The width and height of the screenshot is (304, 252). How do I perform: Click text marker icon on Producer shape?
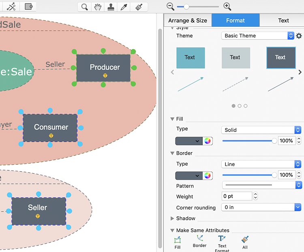pyautogui.click(x=105, y=75)
